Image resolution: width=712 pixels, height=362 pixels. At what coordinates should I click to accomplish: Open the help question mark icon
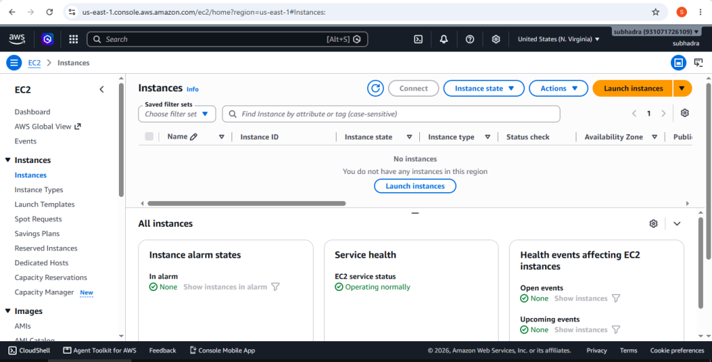click(470, 39)
